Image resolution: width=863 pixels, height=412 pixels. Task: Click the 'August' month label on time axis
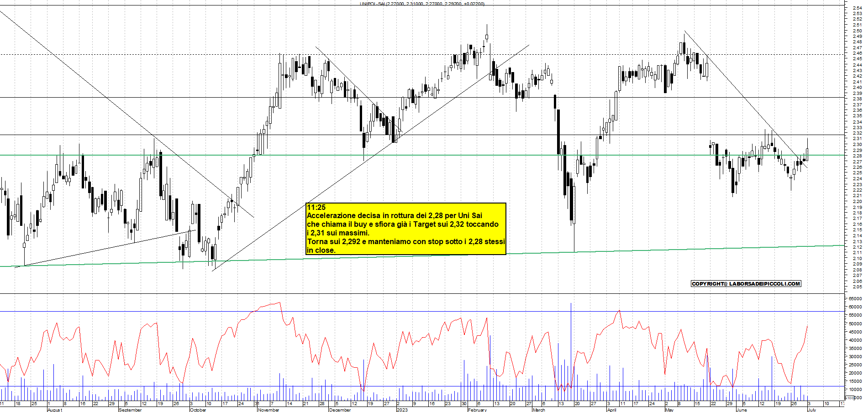(x=54, y=410)
